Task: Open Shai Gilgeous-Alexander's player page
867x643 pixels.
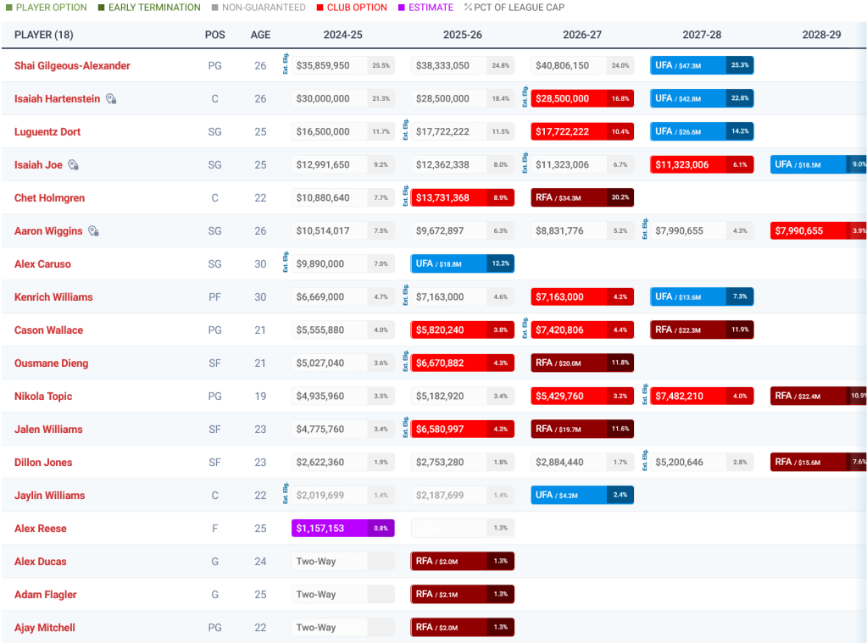Action: pyautogui.click(x=72, y=66)
